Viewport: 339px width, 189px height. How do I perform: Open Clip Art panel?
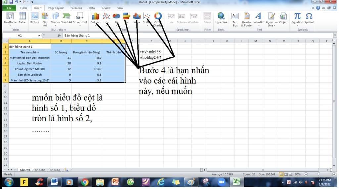click(45, 19)
